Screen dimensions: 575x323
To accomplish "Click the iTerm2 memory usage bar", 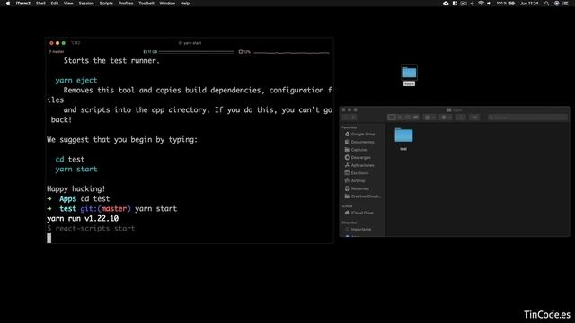I will pos(189,52).
